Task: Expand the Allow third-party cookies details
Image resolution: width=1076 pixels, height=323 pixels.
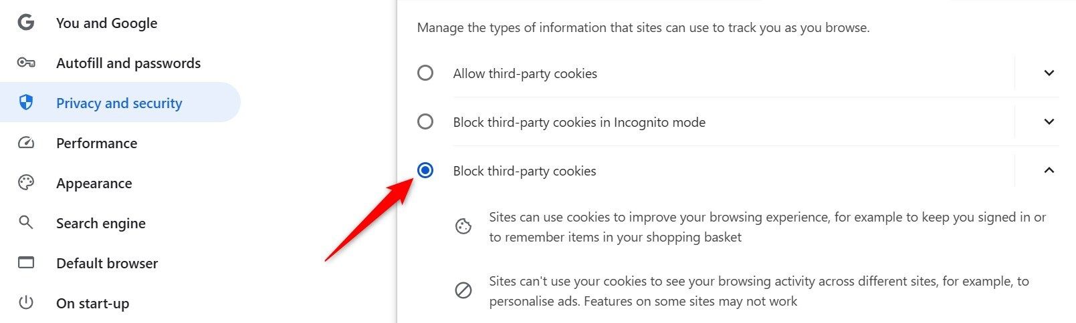Action: click(1049, 73)
